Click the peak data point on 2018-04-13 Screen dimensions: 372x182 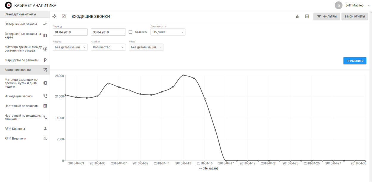(183, 75)
